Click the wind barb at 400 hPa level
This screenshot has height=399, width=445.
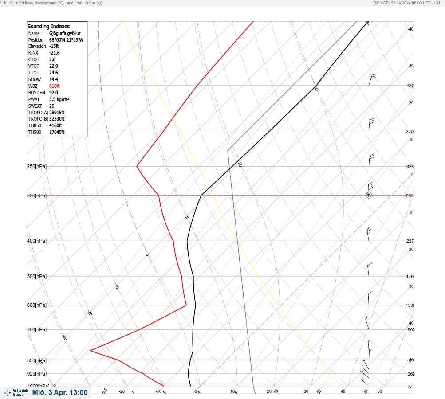pos(369,234)
